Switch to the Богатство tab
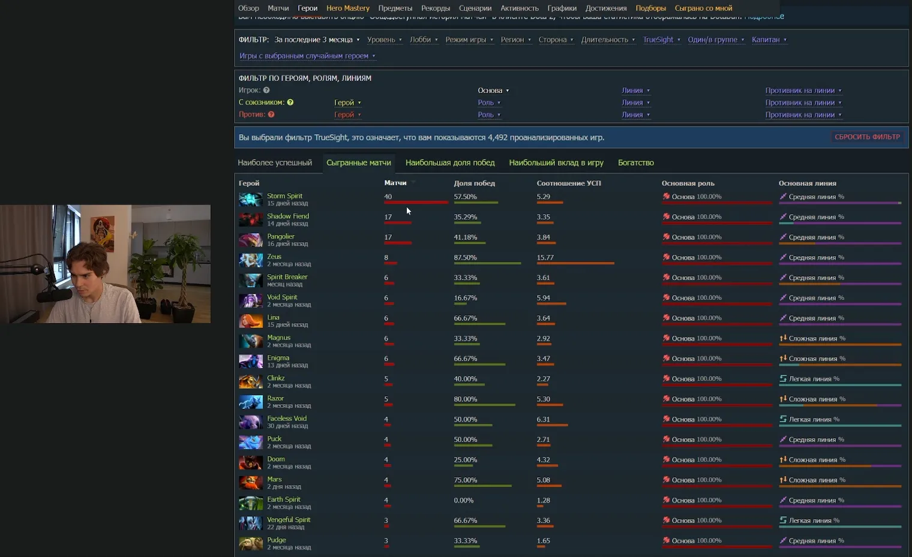The height and width of the screenshot is (557, 912). tap(636, 162)
